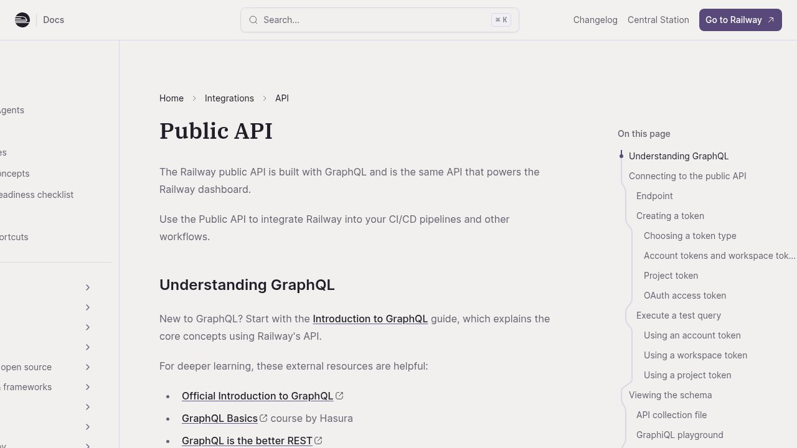The width and height of the screenshot is (797, 448).
Task: Jump to Endpoint section
Action: point(654,196)
